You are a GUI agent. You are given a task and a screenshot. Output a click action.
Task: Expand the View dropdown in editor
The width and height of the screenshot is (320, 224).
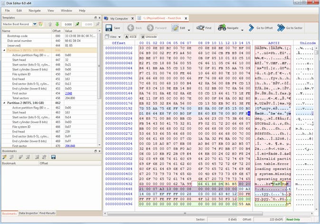(x=120, y=37)
